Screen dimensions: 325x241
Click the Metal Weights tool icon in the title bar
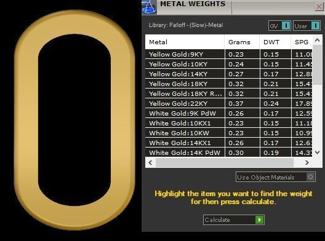coord(149,7)
